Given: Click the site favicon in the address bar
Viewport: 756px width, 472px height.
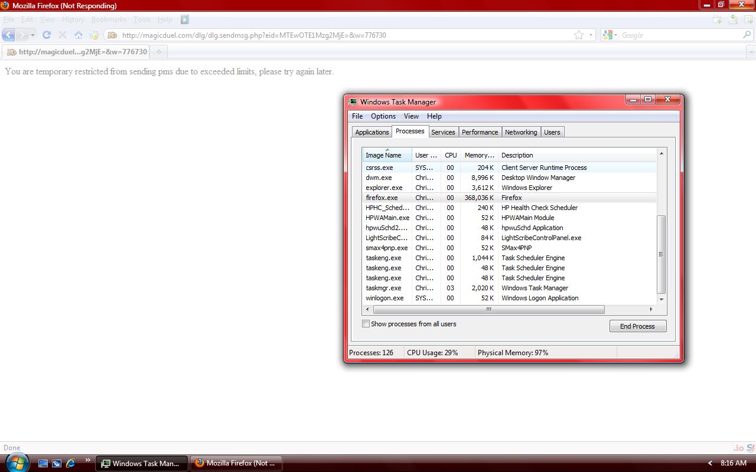Looking at the screenshot, I should [112, 35].
